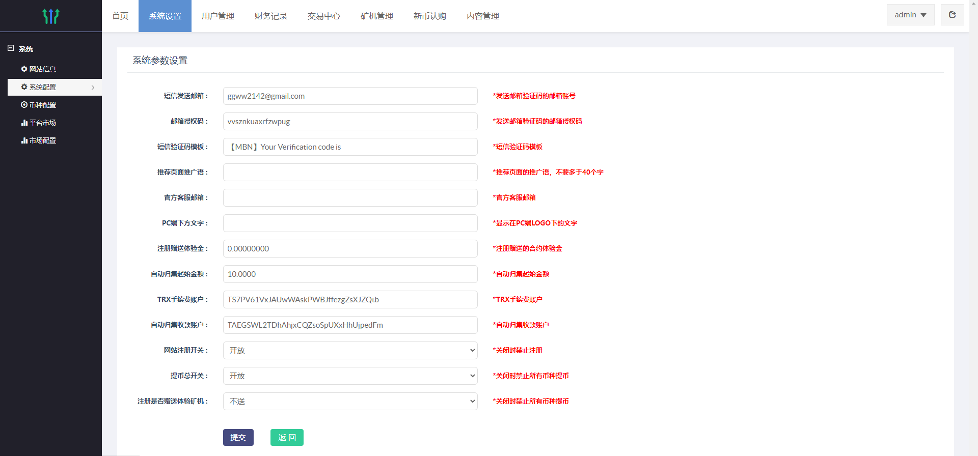Click the circle icon beside 币种配置
The width and height of the screenshot is (978, 456).
click(24, 105)
